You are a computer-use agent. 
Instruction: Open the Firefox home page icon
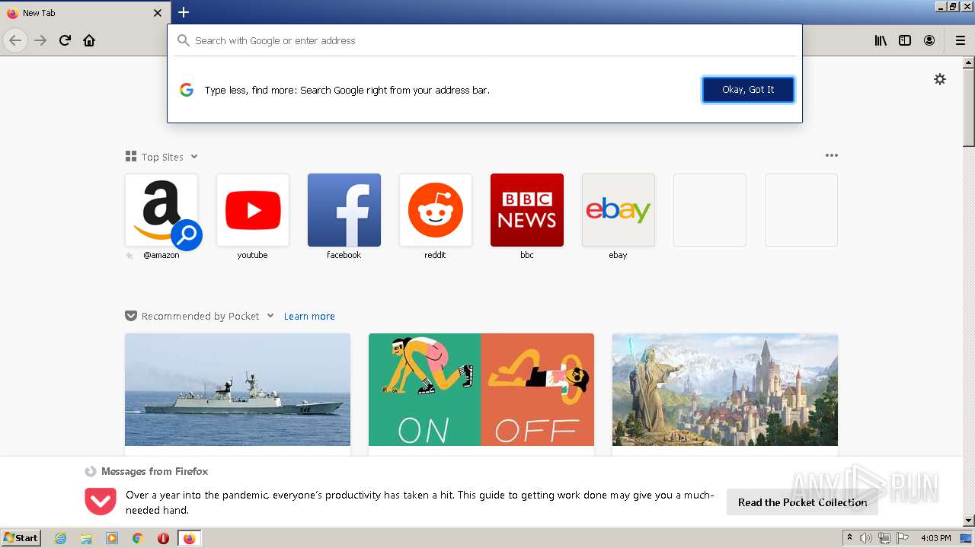pos(89,40)
